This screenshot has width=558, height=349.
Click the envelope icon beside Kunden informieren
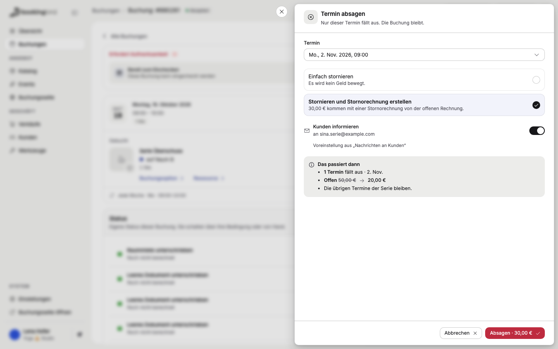click(x=307, y=131)
